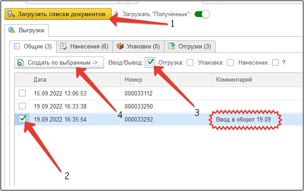Uncheck the row dated 19.09.2022 16:35:54
Image resolution: width=304 pixels, height=191 pixels.
point(22,119)
